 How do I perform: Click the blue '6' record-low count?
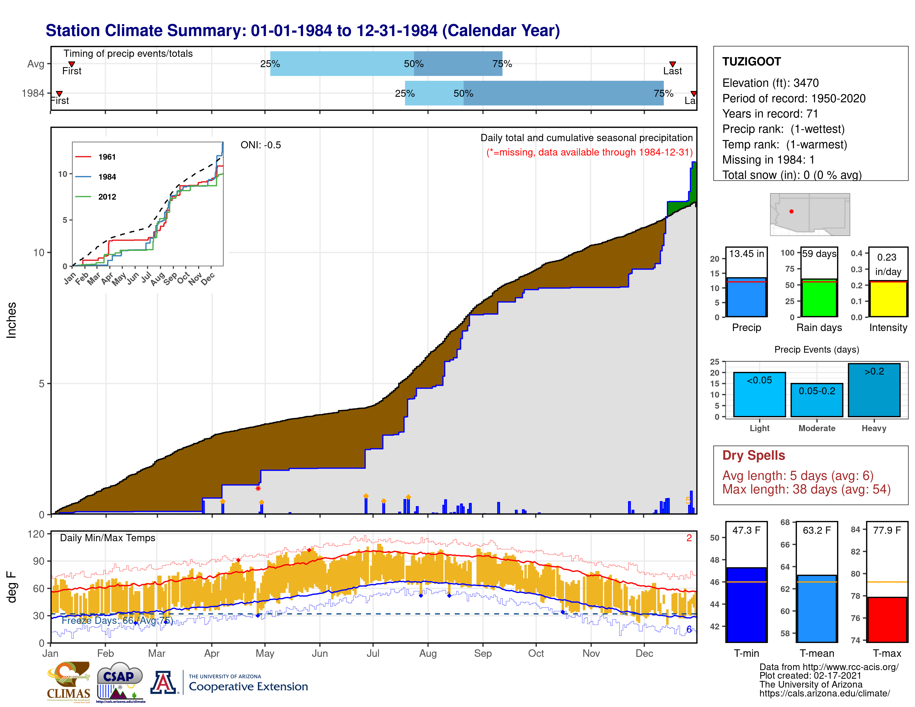[x=689, y=630]
